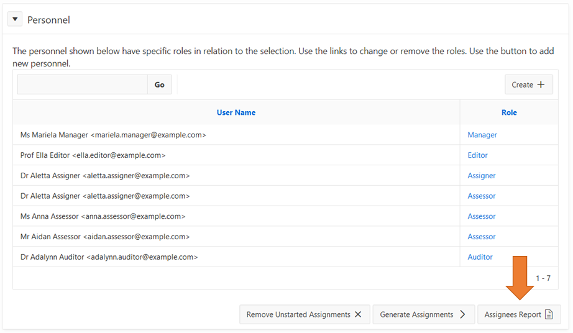Click the personnel search input field
Viewport: 573px width, 333px height.
tap(83, 84)
